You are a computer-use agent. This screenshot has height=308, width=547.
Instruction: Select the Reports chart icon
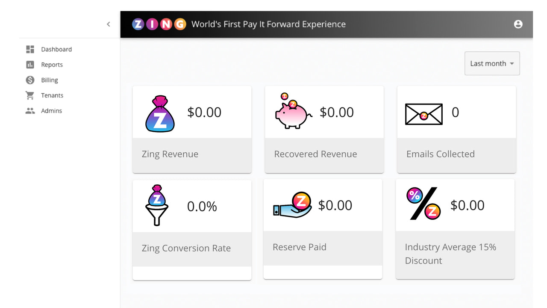tap(29, 65)
